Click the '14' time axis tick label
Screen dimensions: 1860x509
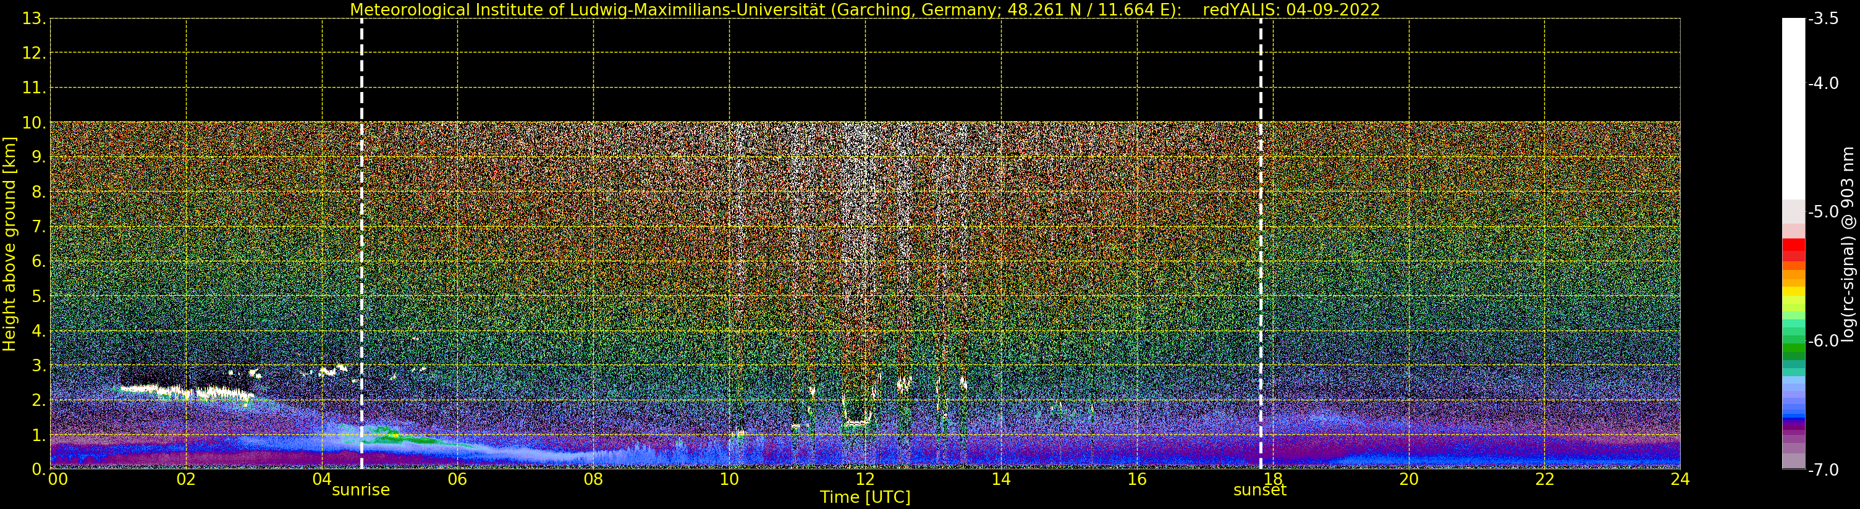[x=1001, y=479]
